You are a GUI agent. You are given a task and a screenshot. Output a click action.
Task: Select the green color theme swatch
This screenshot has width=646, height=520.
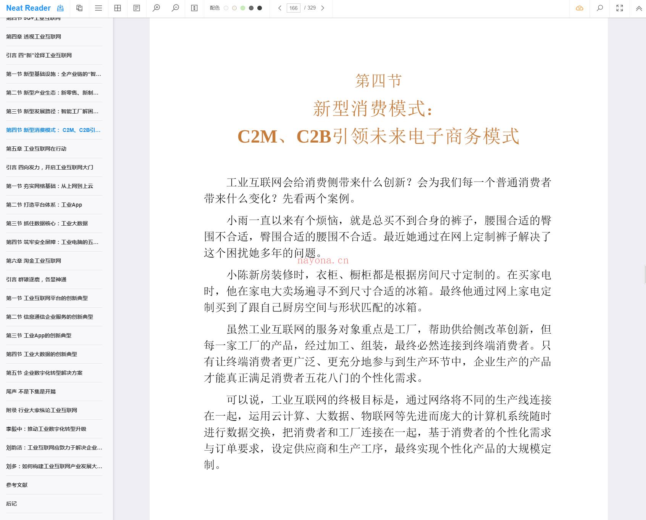coord(243,8)
